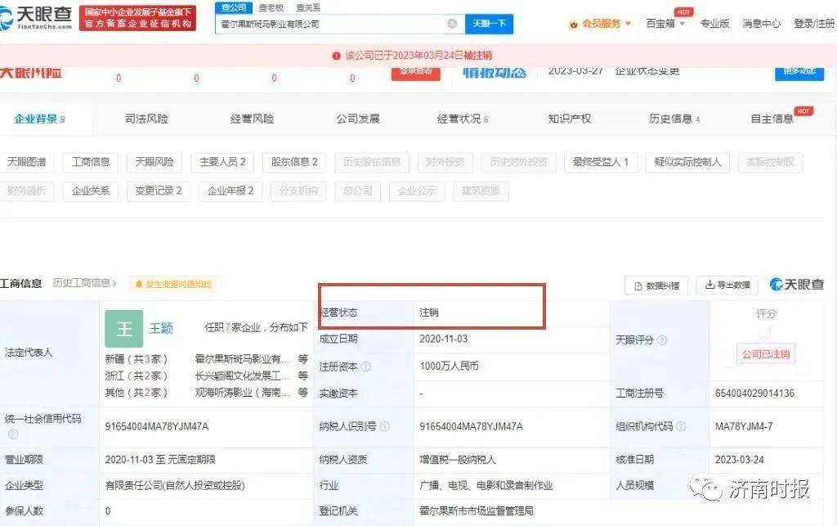Viewport: 837px width, 526px height.
Task: Open 专业版 in the header
Action: (x=714, y=24)
